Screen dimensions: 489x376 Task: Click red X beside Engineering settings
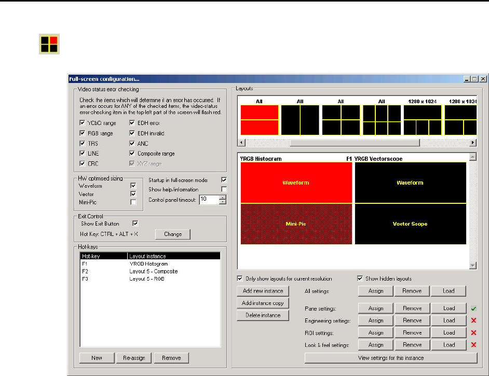tap(473, 321)
